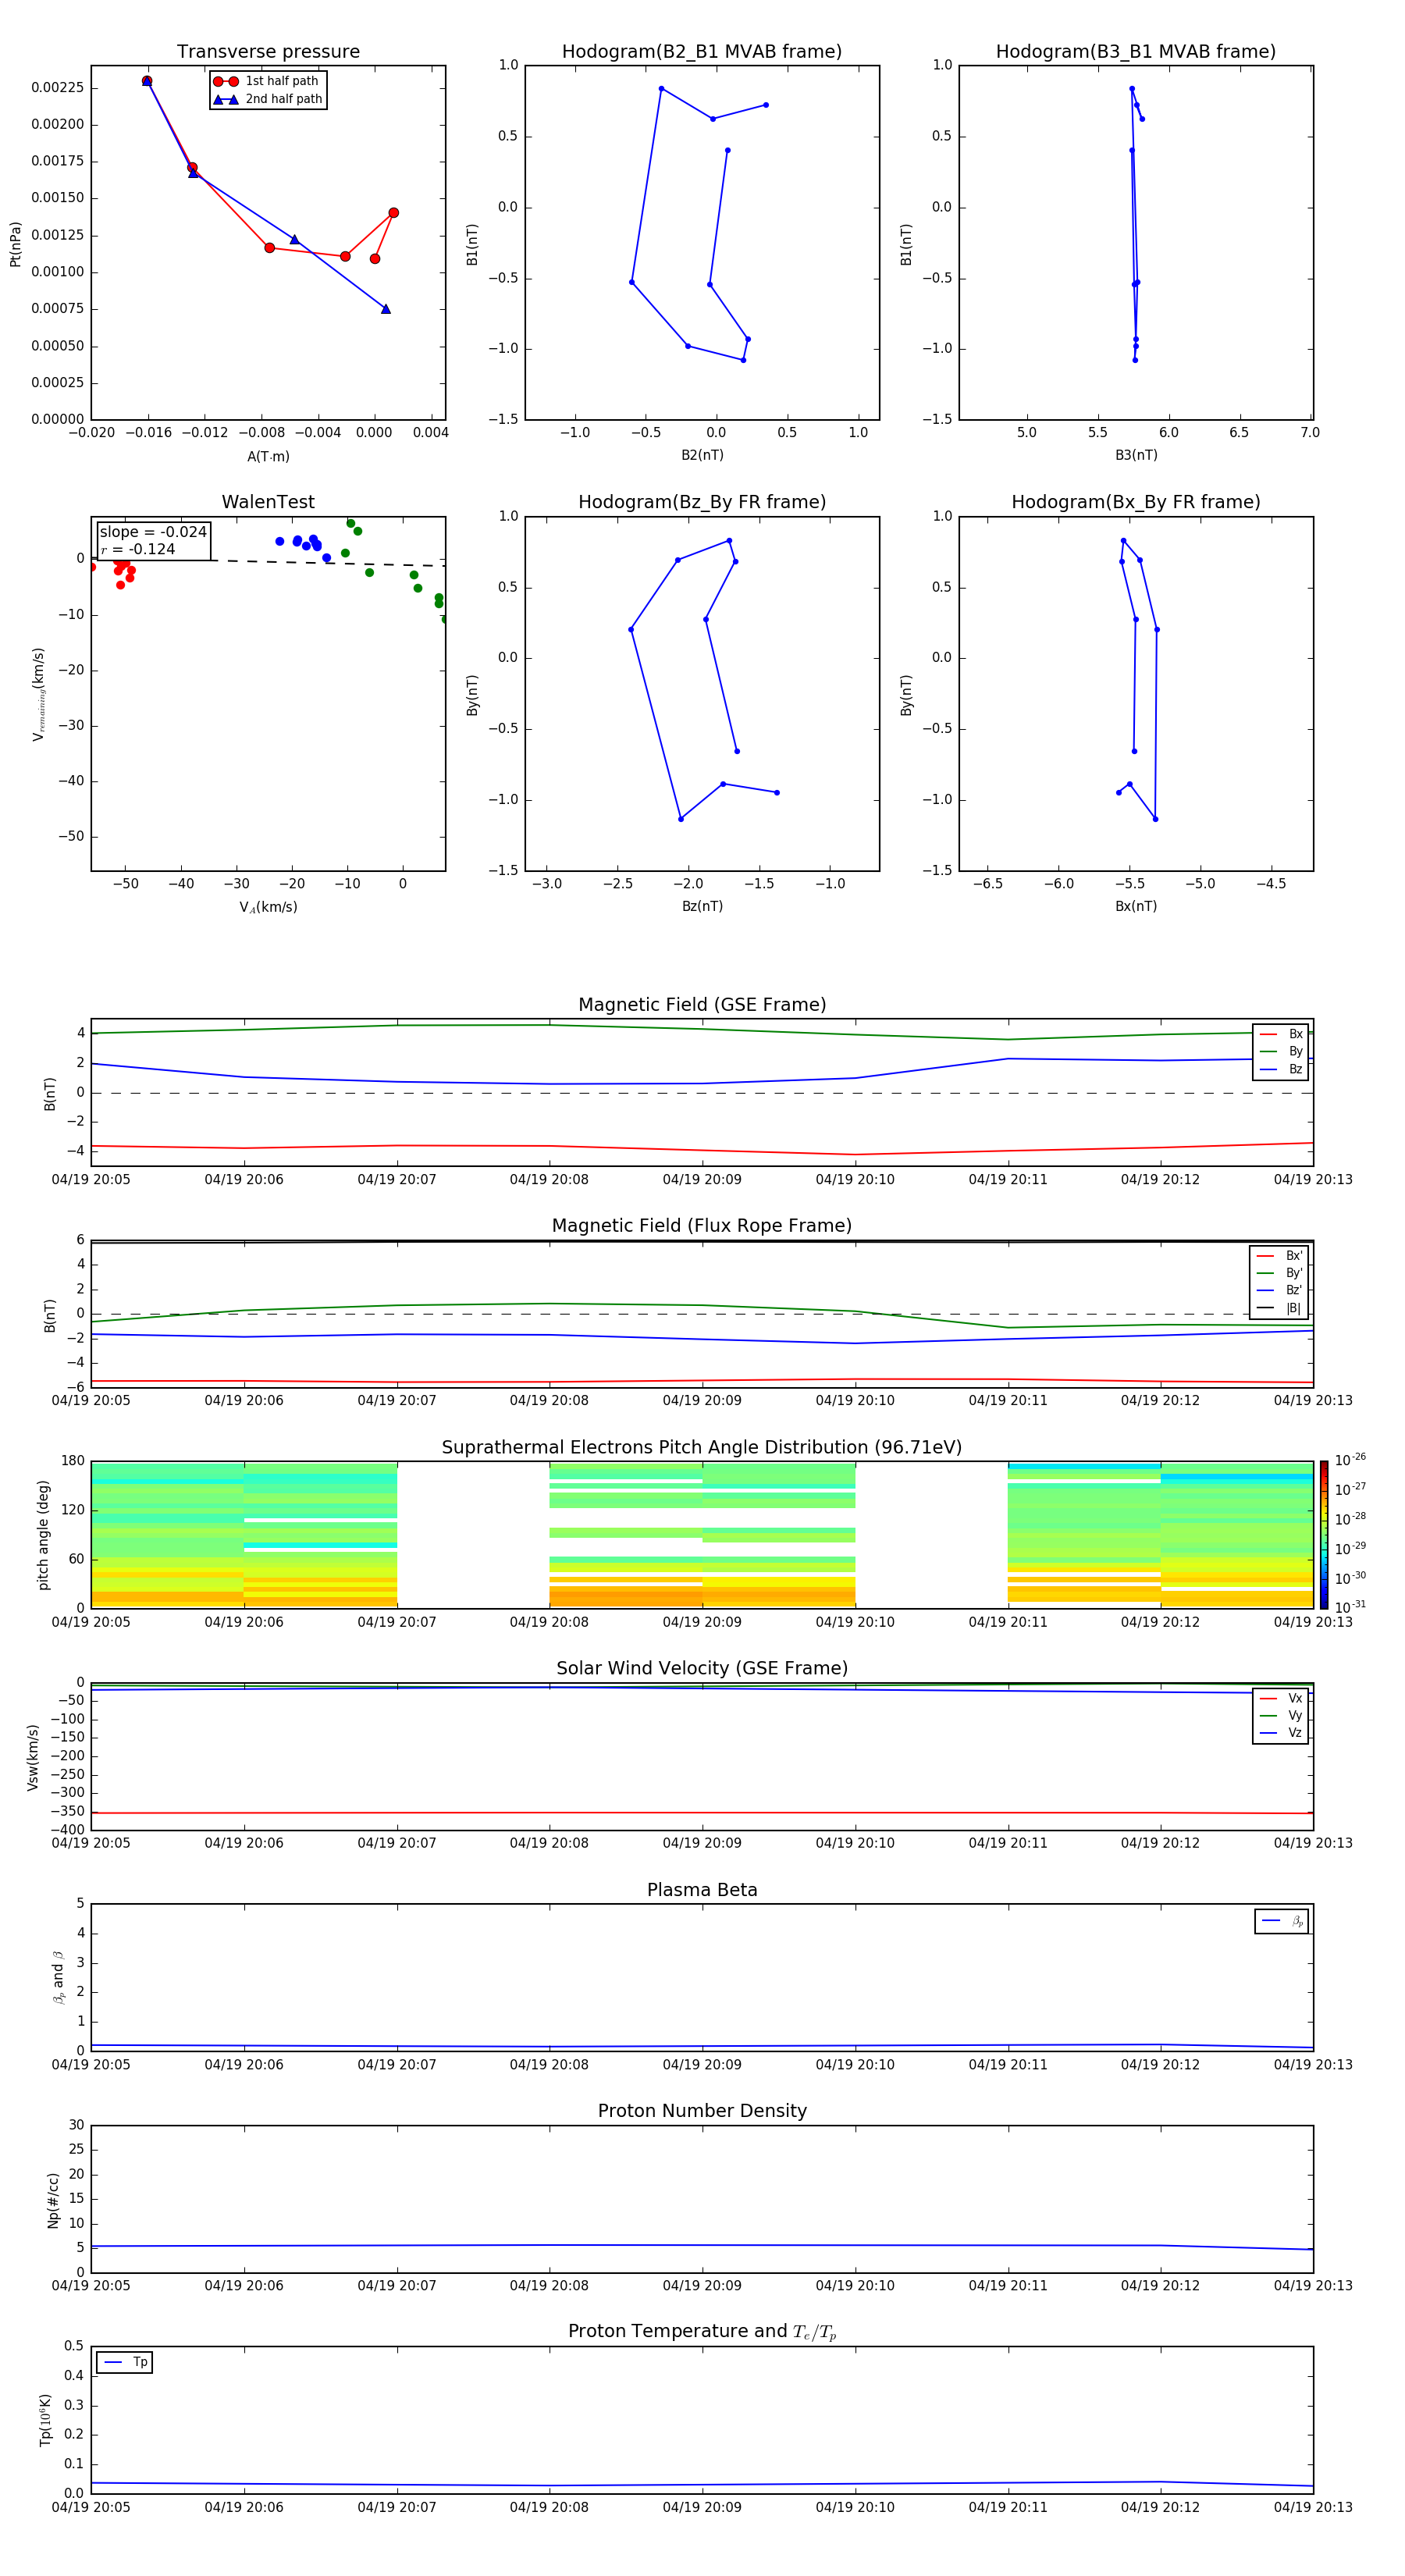The width and height of the screenshot is (1405, 2576).
Task: Click the 'Bz(nT)' x-axis label
Action: 702,906
